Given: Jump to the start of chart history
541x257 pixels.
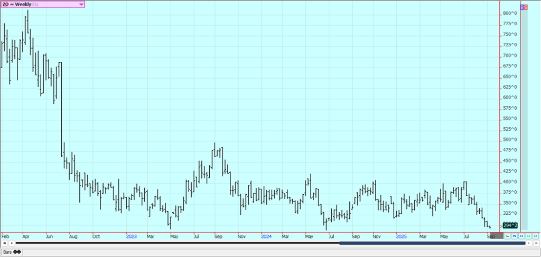Looking at the screenshot, I should pyautogui.click(x=4, y=243).
